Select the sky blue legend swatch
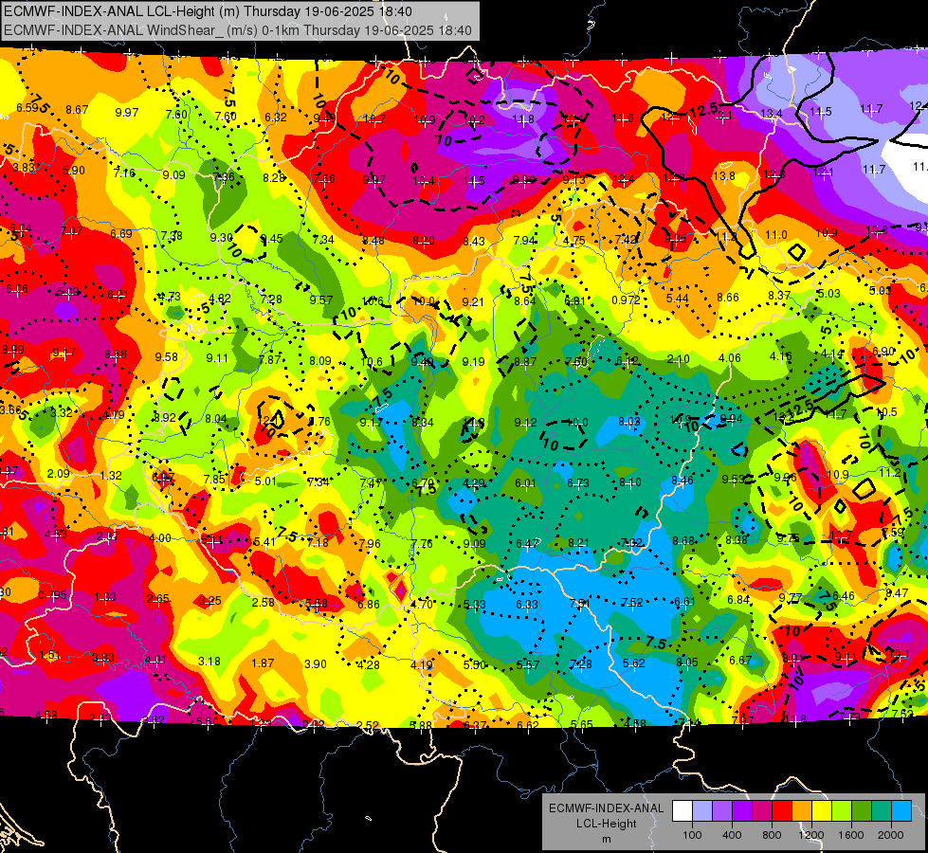 point(901,811)
